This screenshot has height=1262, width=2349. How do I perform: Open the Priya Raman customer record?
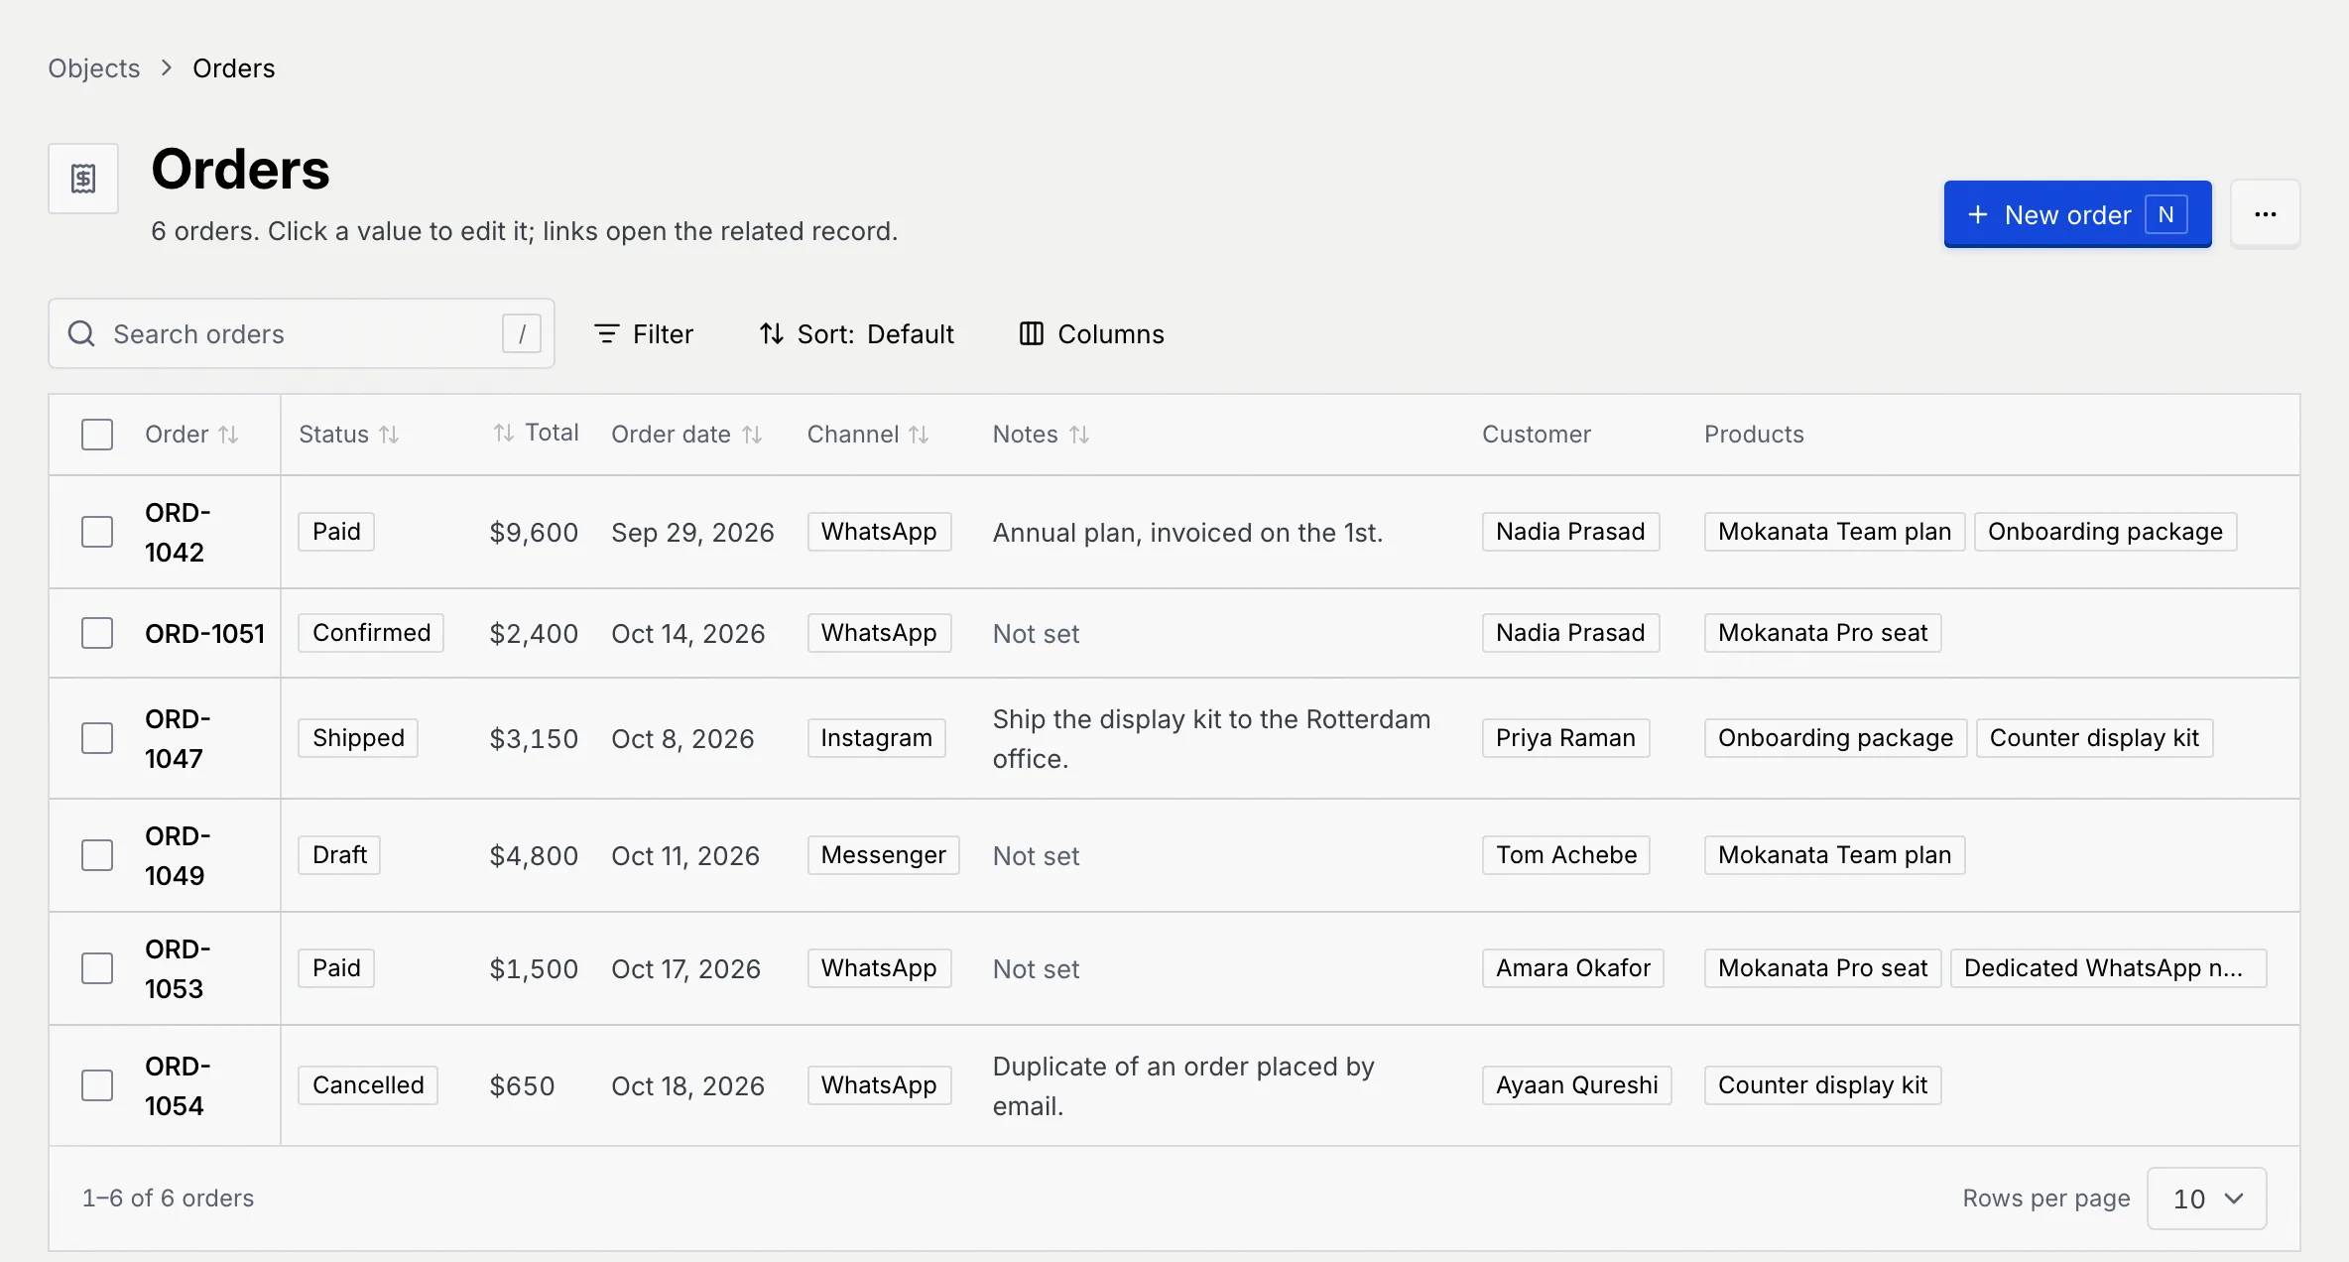pyautogui.click(x=1565, y=738)
